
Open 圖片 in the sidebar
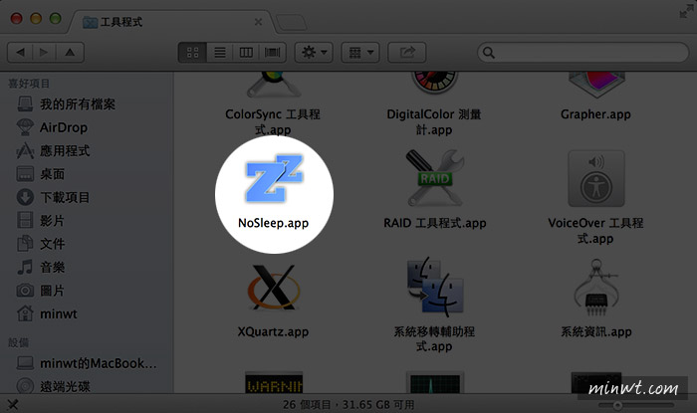pos(41,291)
